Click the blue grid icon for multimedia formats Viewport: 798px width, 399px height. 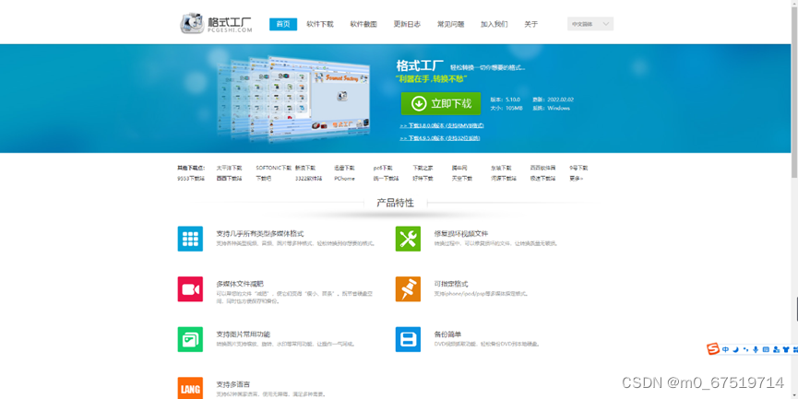pyautogui.click(x=190, y=239)
